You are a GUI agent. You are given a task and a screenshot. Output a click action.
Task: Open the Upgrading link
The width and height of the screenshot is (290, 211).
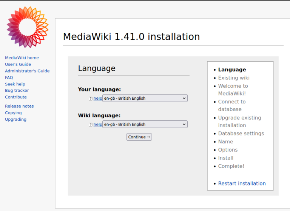point(15,119)
